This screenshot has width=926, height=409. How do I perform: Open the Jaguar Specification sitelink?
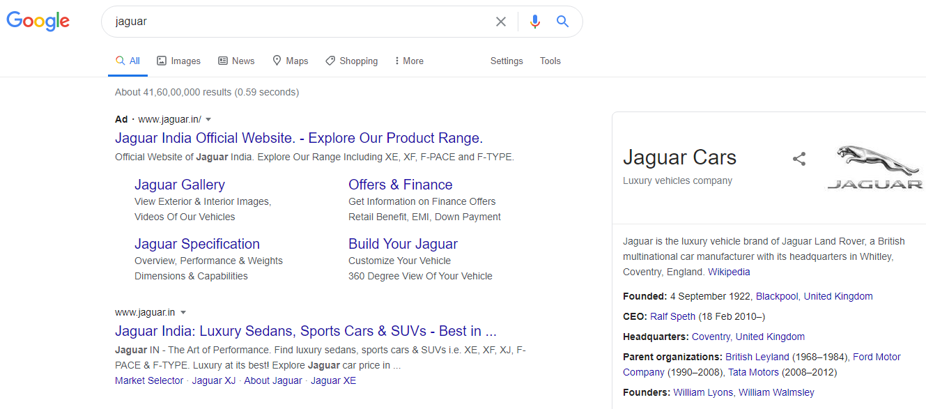tap(197, 244)
